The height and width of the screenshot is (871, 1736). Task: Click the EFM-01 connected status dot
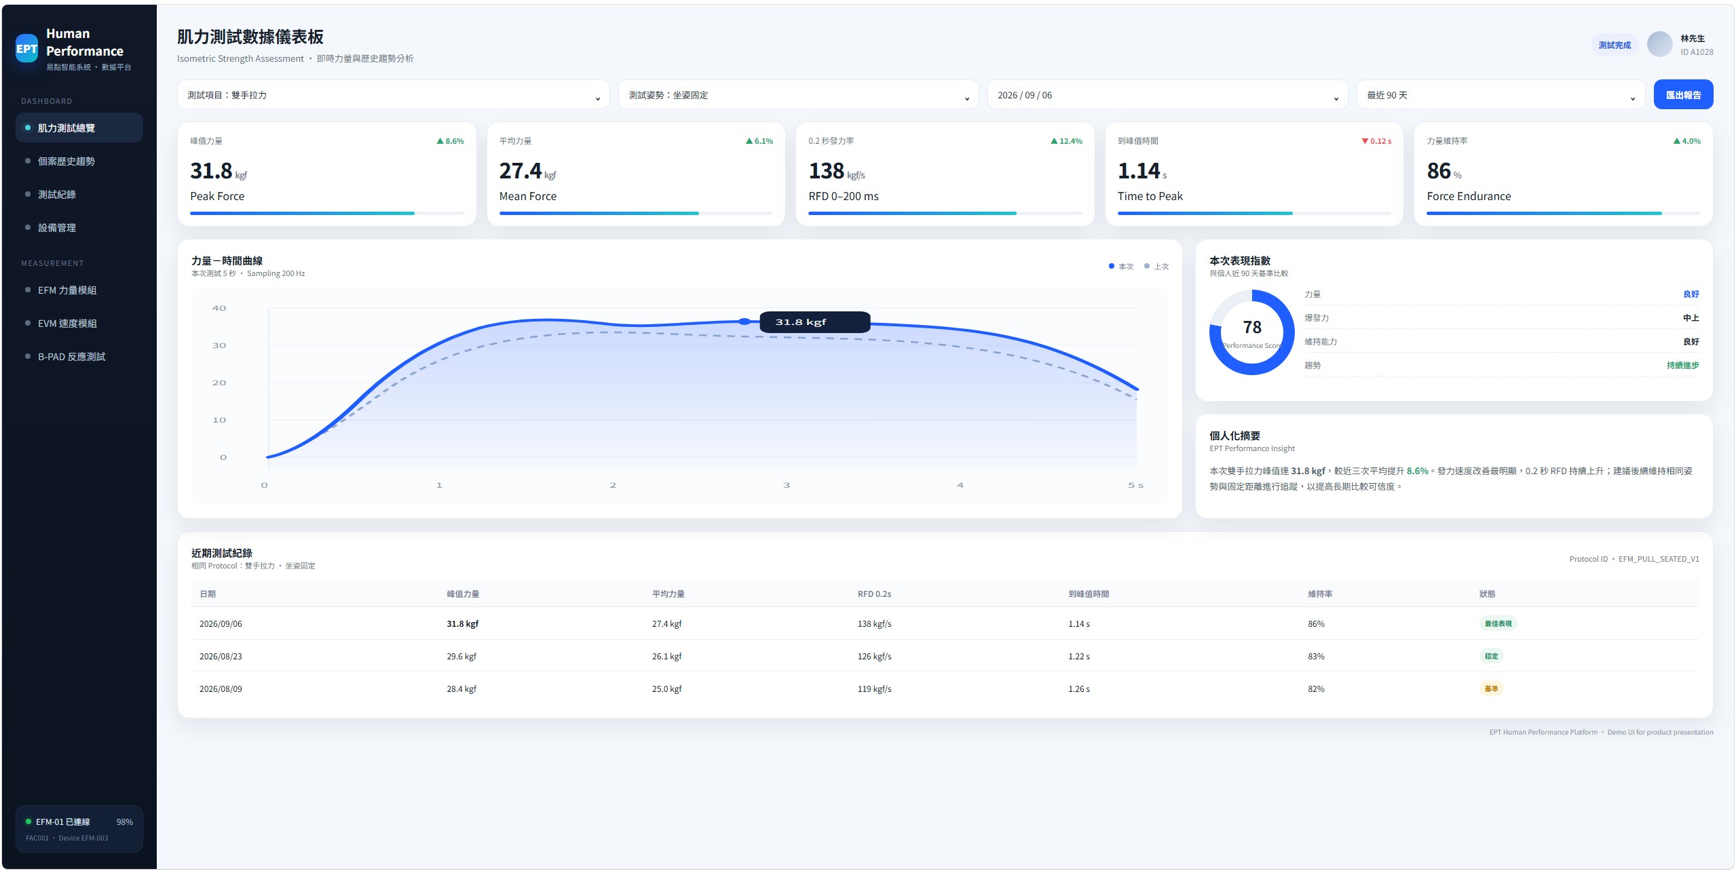(x=29, y=821)
